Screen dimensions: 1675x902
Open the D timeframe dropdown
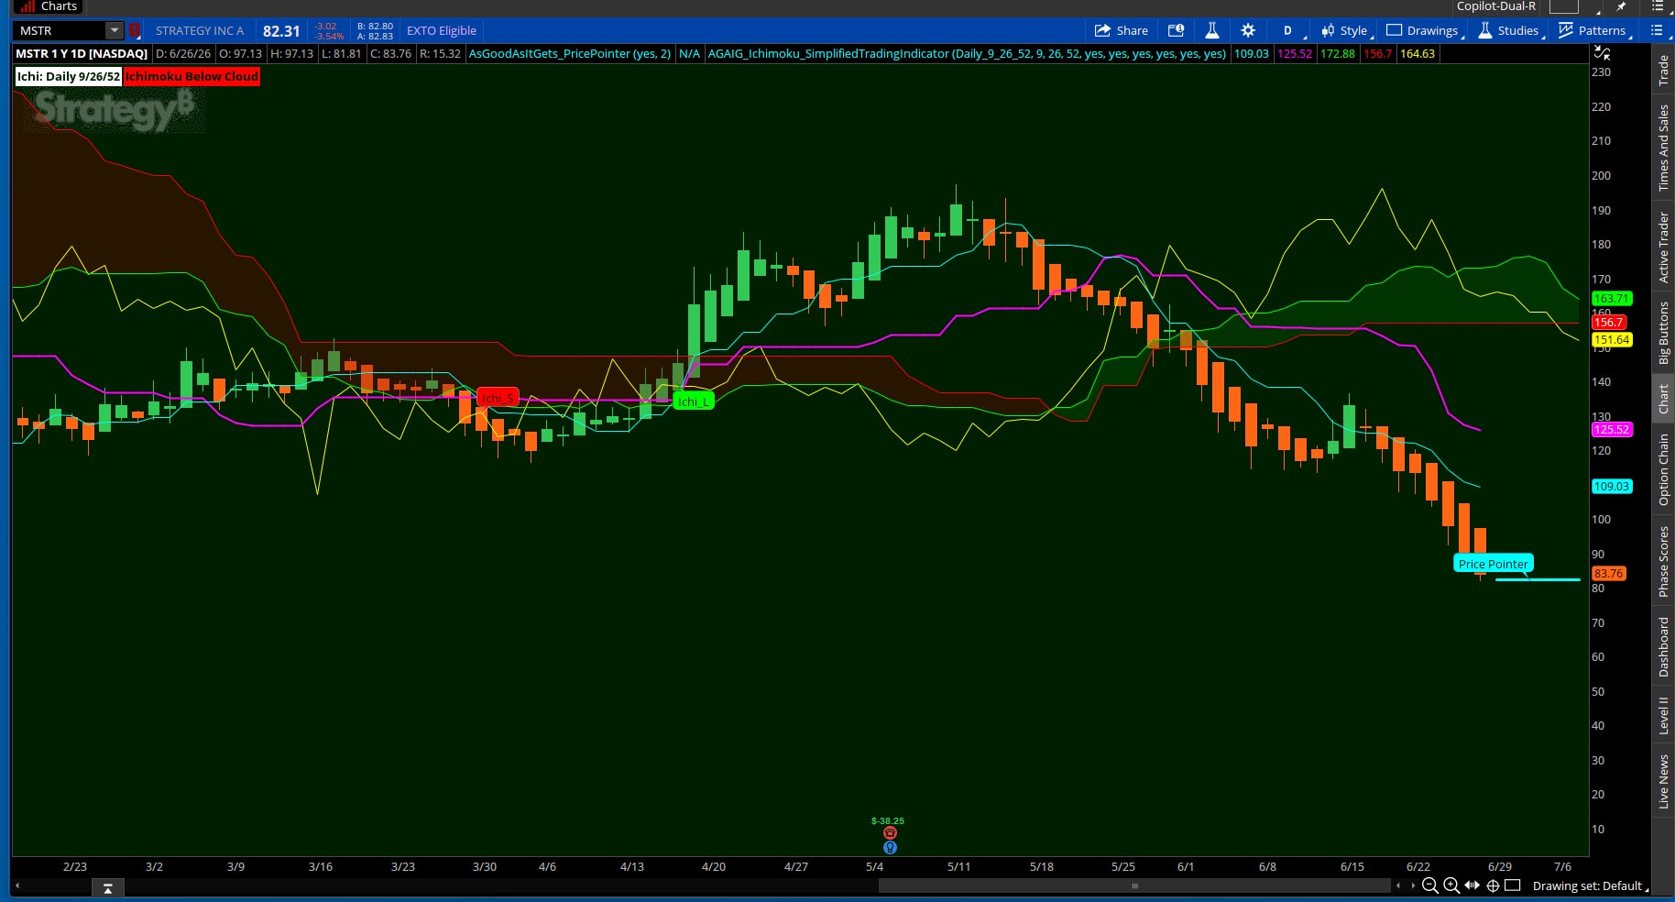(1291, 30)
